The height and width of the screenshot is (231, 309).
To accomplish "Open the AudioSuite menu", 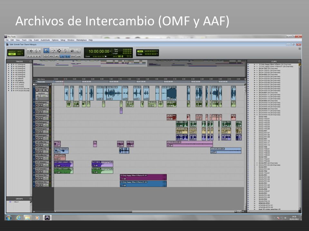I will tap(45, 40).
